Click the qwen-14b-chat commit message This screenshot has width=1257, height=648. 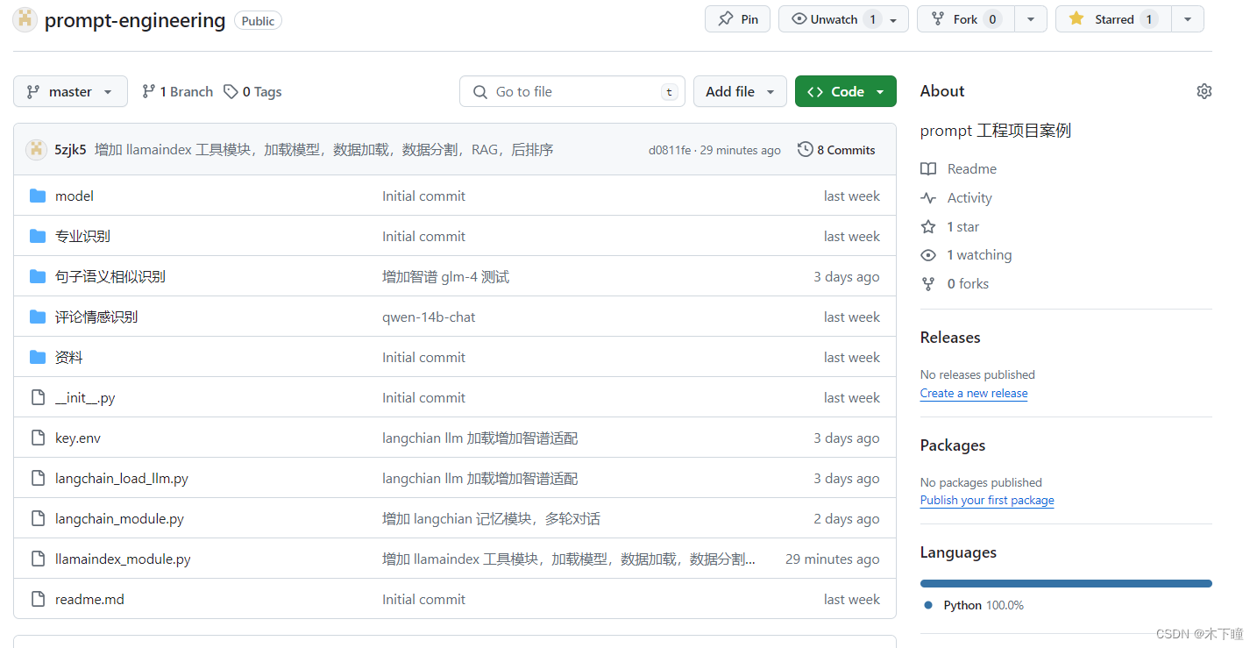click(x=429, y=317)
